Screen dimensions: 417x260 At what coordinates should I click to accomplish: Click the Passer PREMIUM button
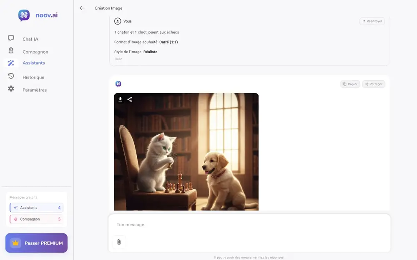pyautogui.click(x=36, y=243)
